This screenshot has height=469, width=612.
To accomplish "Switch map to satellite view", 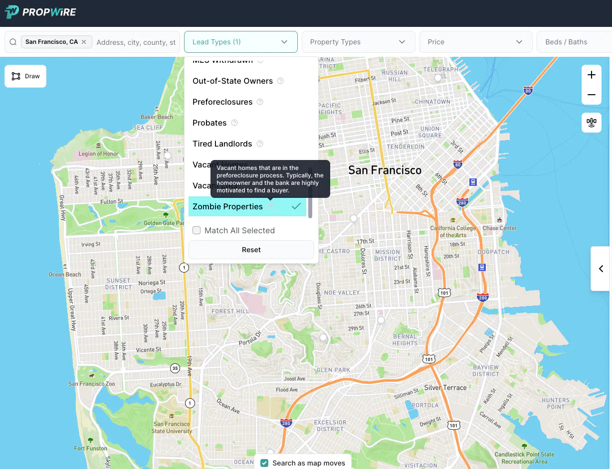I will tap(592, 123).
